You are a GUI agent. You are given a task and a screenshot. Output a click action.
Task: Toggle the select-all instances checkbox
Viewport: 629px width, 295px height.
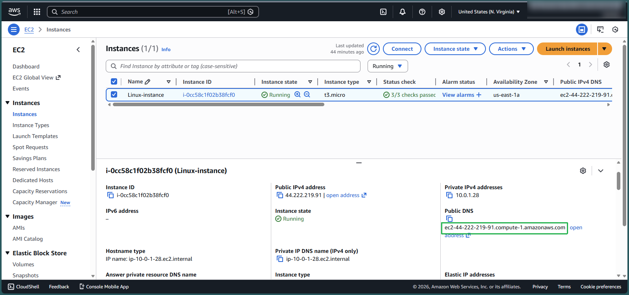click(114, 81)
